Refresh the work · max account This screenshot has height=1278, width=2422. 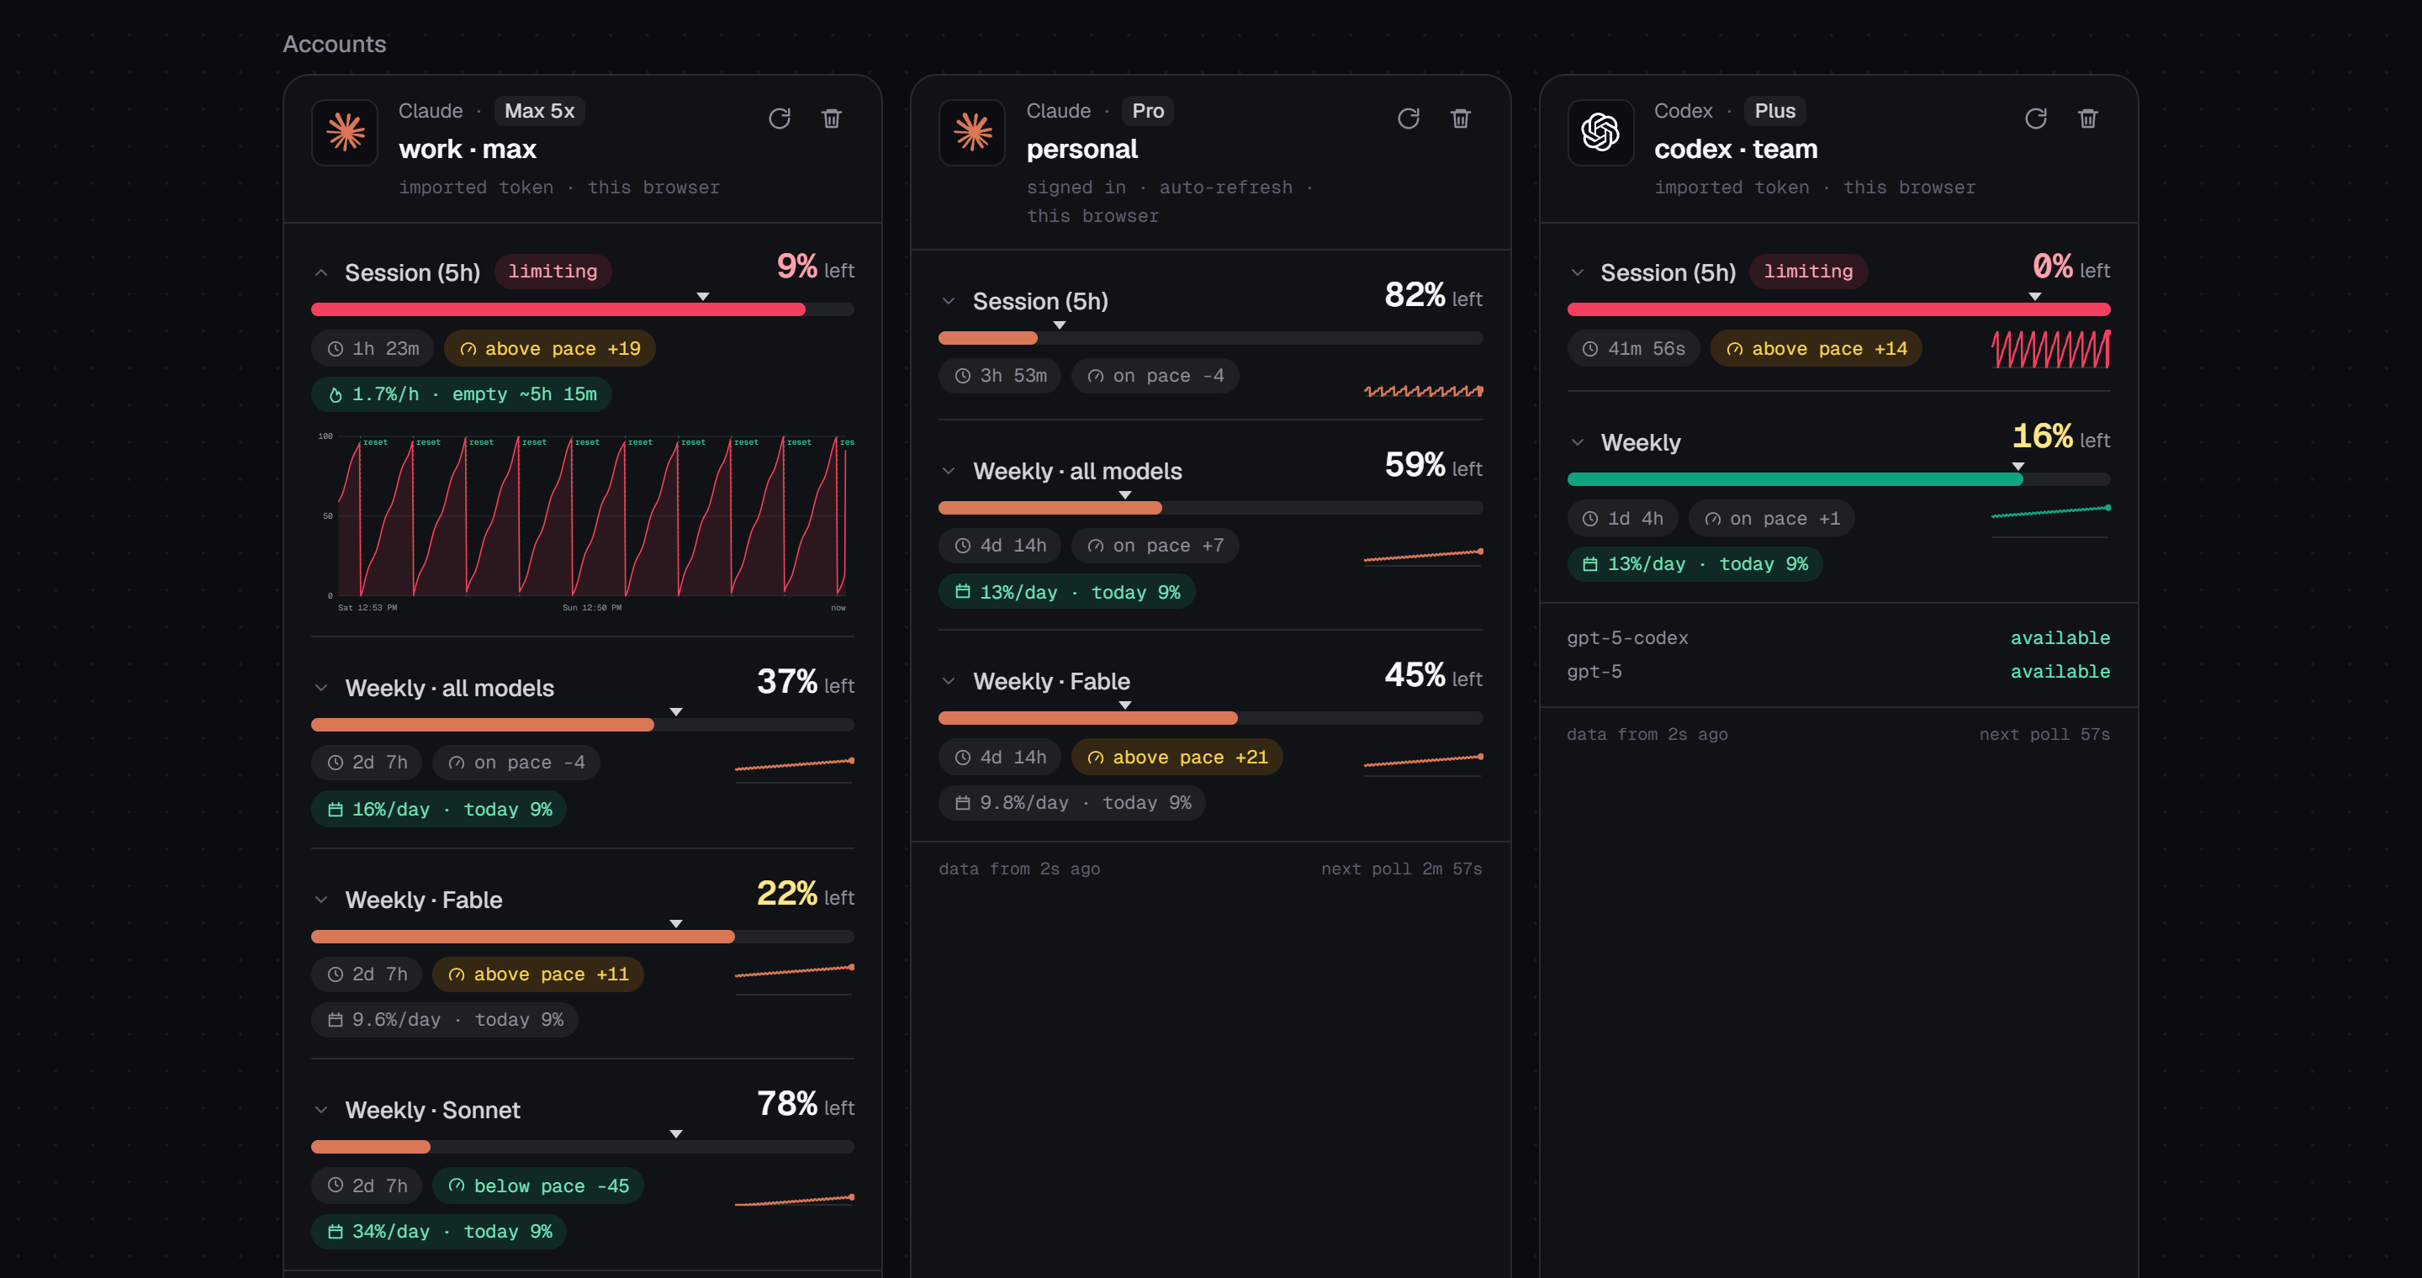pos(780,119)
